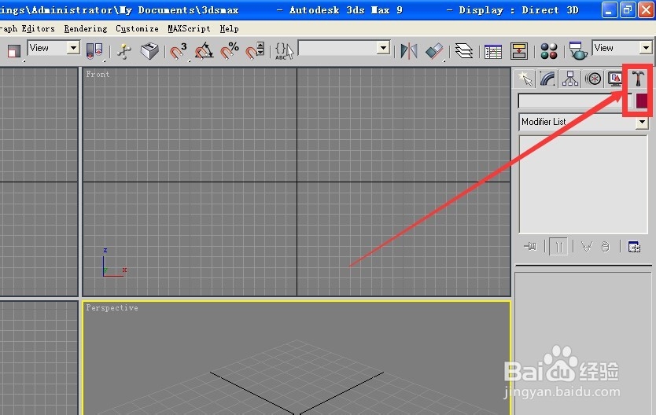This screenshot has height=415, width=656.
Task: Expand the Modifier List dropdown
Action: coord(584,122)
